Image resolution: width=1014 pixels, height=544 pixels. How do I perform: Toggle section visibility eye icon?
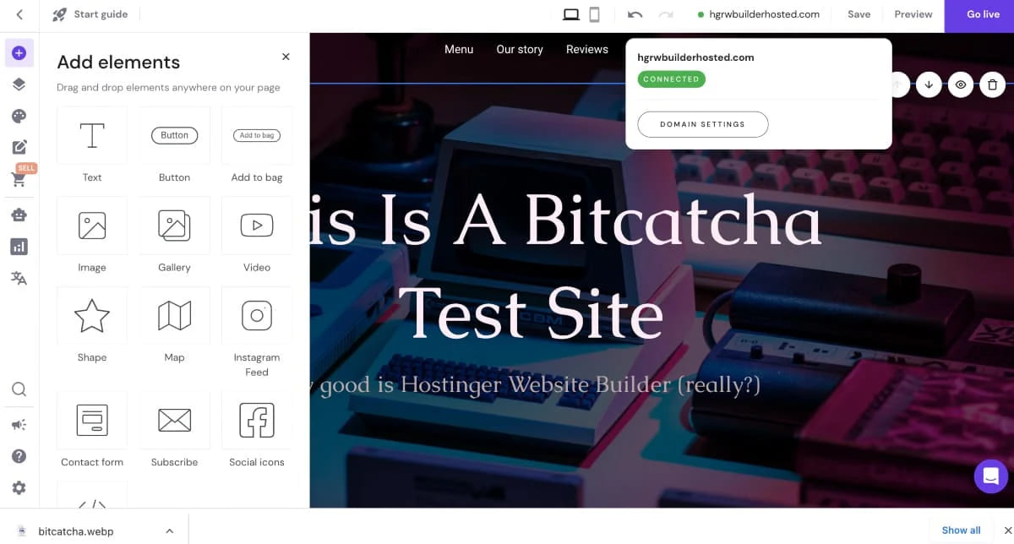pyautogui.click(x=961, y=84)
